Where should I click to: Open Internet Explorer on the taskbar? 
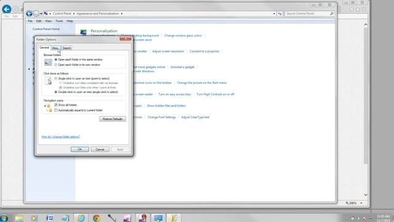[x=81, y=218]
